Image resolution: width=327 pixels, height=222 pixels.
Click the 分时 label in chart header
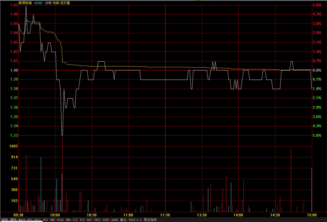pyautogui.click(x=48, y=3)
